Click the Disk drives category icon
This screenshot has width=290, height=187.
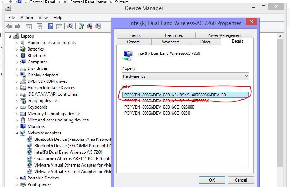pyautogui.click(x=23, y=69)
